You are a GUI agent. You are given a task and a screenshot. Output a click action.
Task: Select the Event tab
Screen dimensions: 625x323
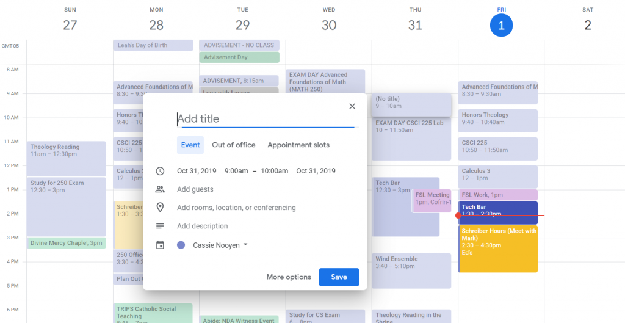(190, 145)
